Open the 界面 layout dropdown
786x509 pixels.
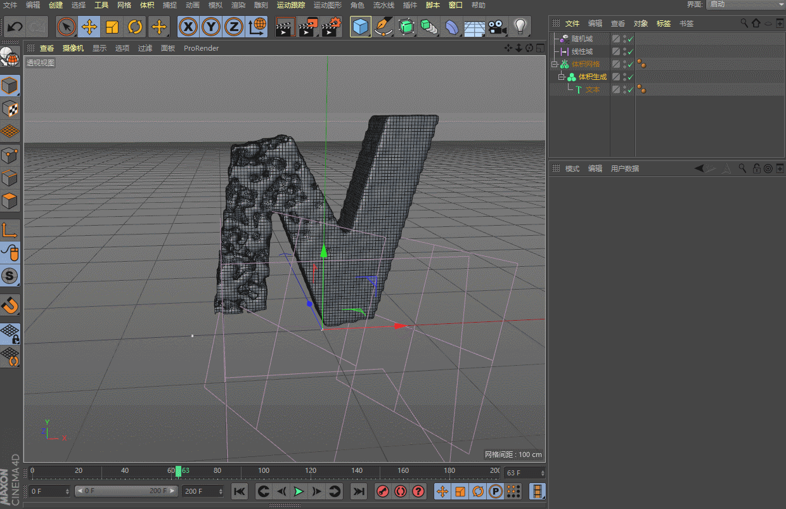745,4
